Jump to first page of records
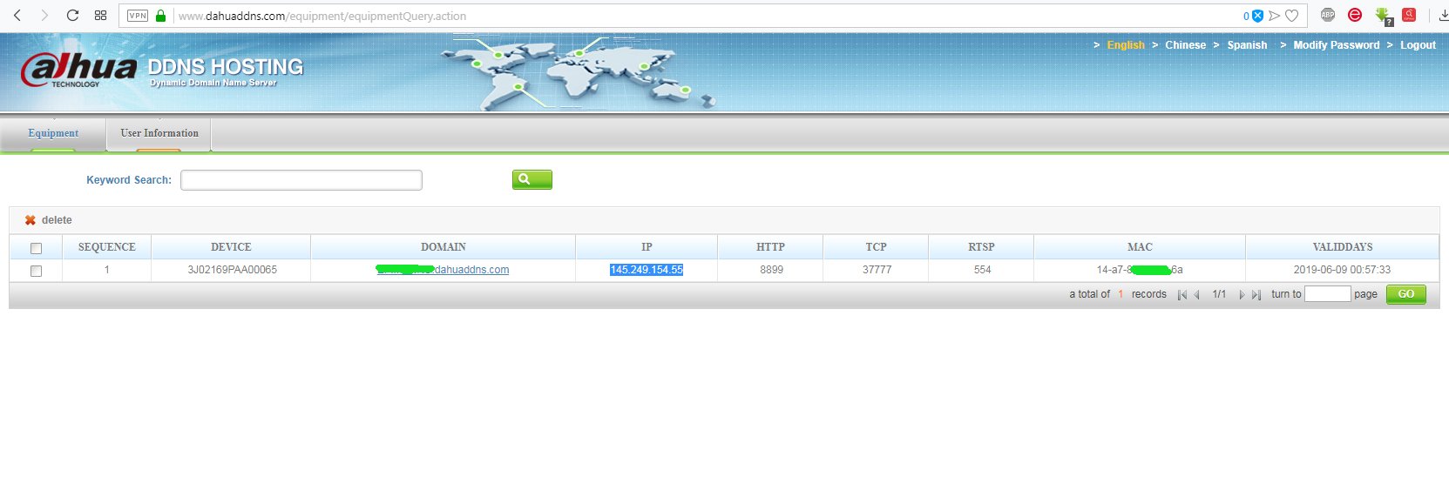 pos(1182,295)
